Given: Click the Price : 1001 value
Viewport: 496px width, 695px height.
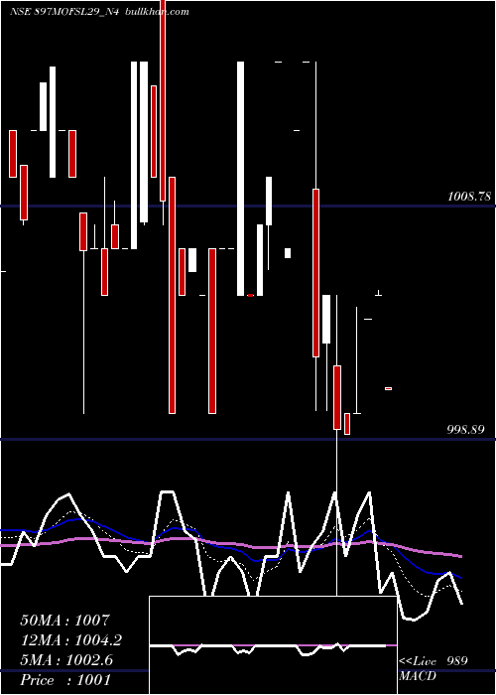Looking at the screenshot, I should click(65, 680).
